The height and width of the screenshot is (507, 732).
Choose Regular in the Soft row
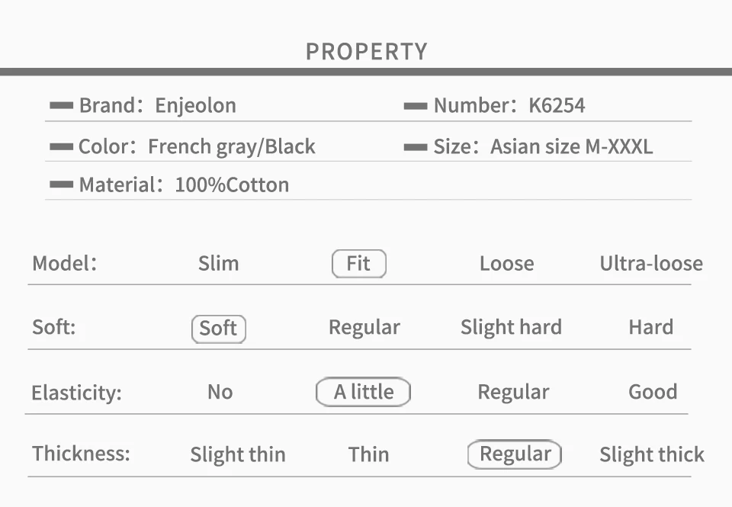[364, 328]
